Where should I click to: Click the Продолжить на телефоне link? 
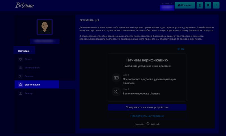147,116
